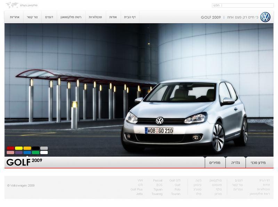Viewport: 278px width, 207px height.
Task: Switch to the מחירים tab
Action: 215,162
